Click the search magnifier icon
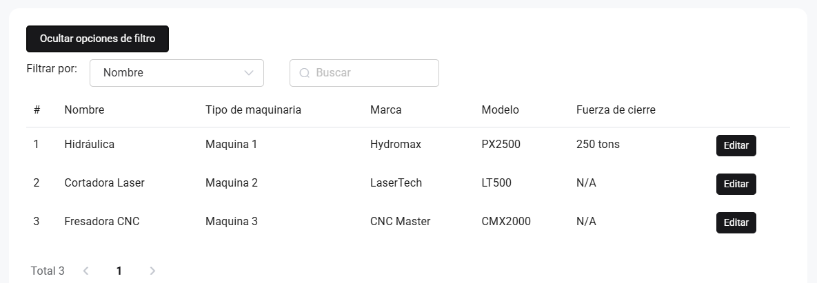 (304, 73)
